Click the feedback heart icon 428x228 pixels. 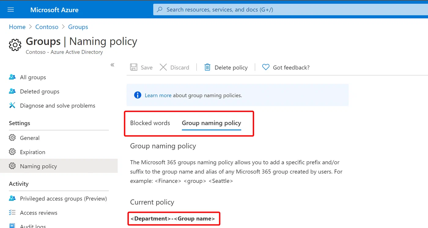click(266, 67)
